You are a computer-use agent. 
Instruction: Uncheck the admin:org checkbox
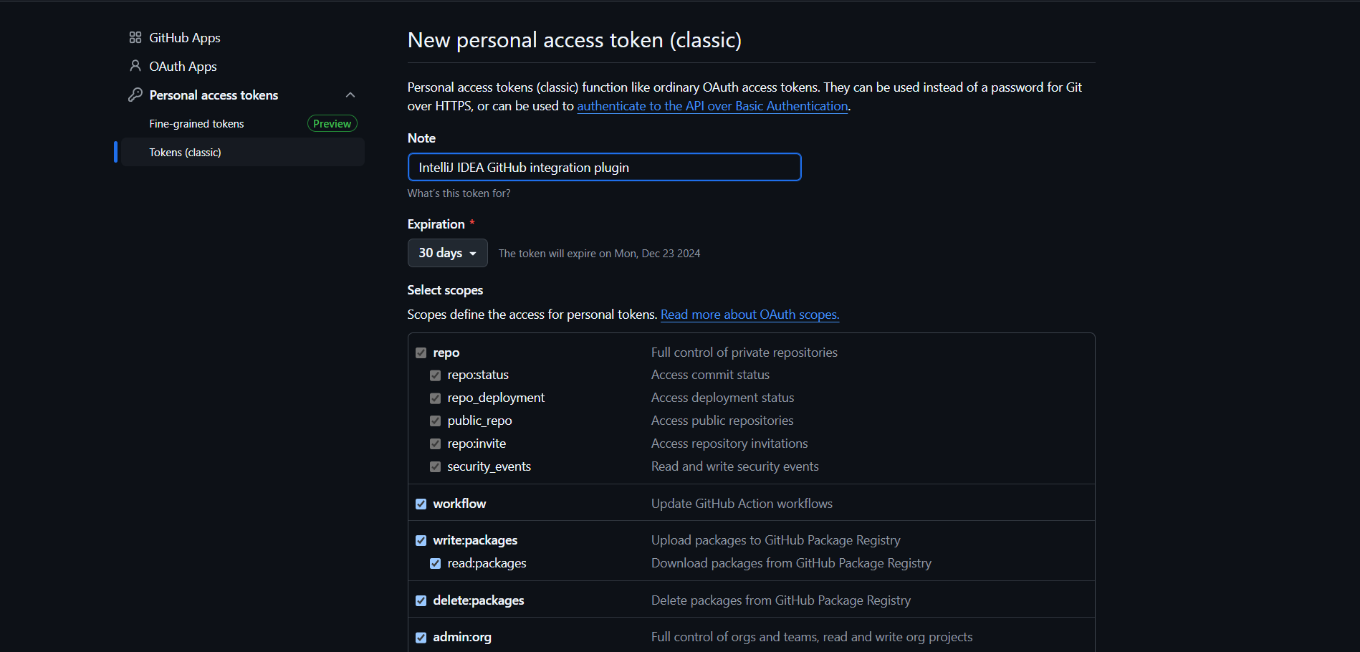421,637
